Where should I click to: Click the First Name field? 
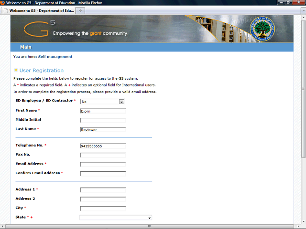pyautogui.click(x=103, y=111)
